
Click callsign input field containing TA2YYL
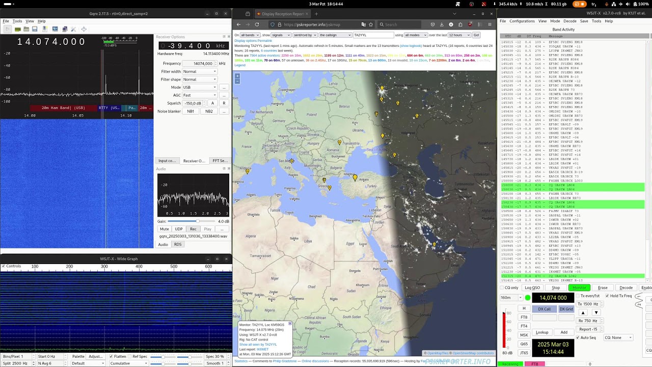[373, 35]
